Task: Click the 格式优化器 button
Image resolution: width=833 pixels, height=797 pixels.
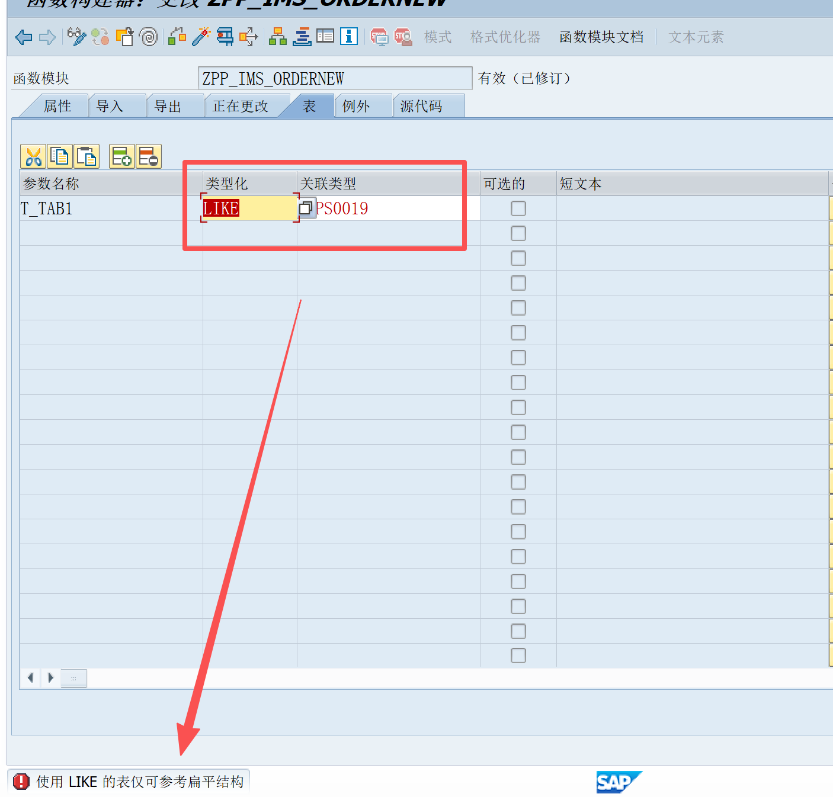Action: click(x=505, y=37)
